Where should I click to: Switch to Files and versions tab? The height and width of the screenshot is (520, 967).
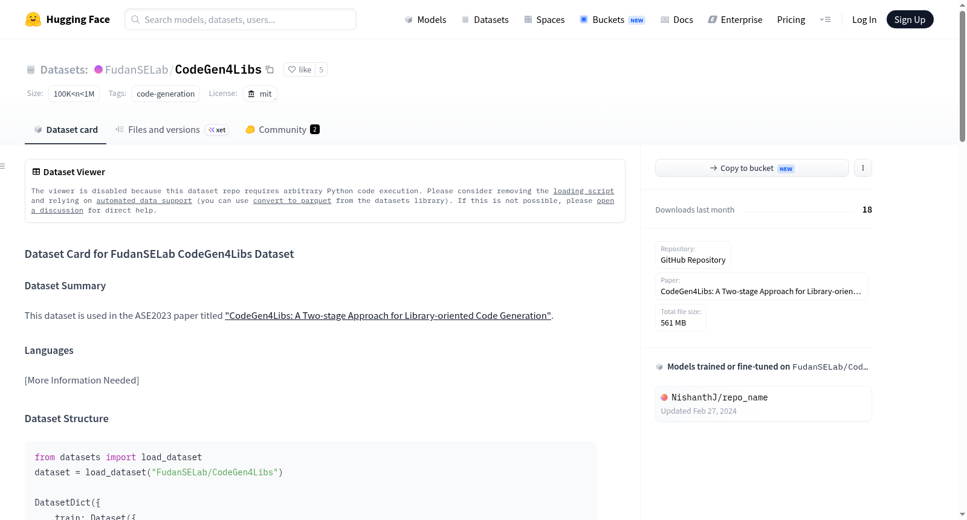pos(172,129)
